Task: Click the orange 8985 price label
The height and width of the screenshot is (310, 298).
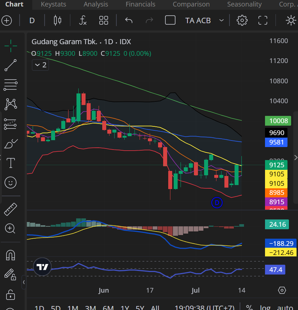Action: tap(276, 193)
